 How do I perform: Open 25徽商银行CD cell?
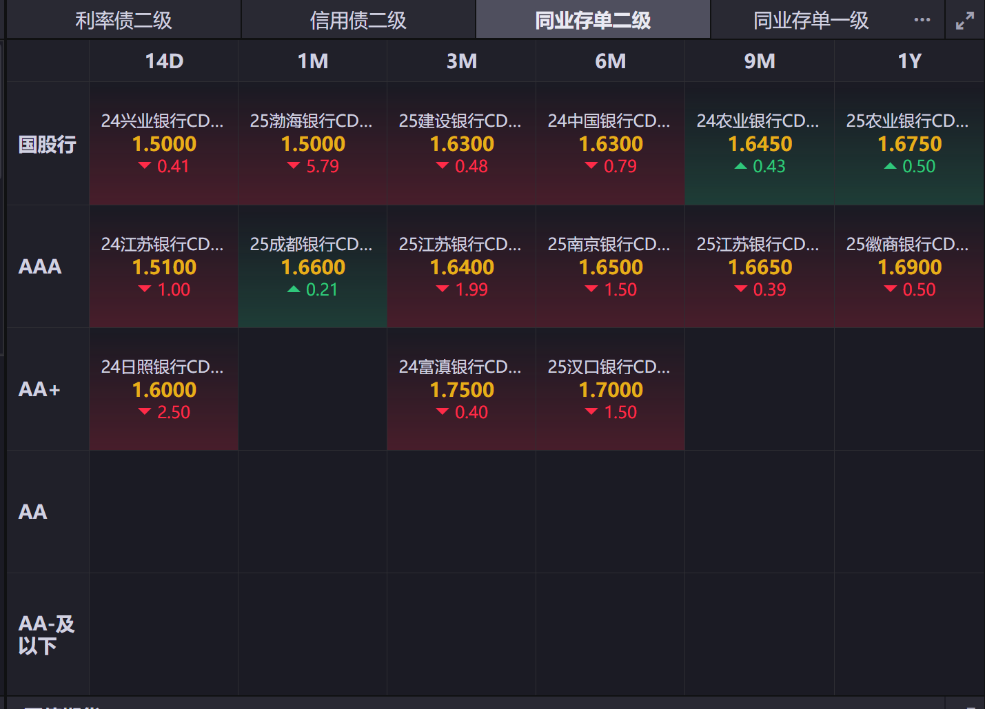[x=909, y=267]
